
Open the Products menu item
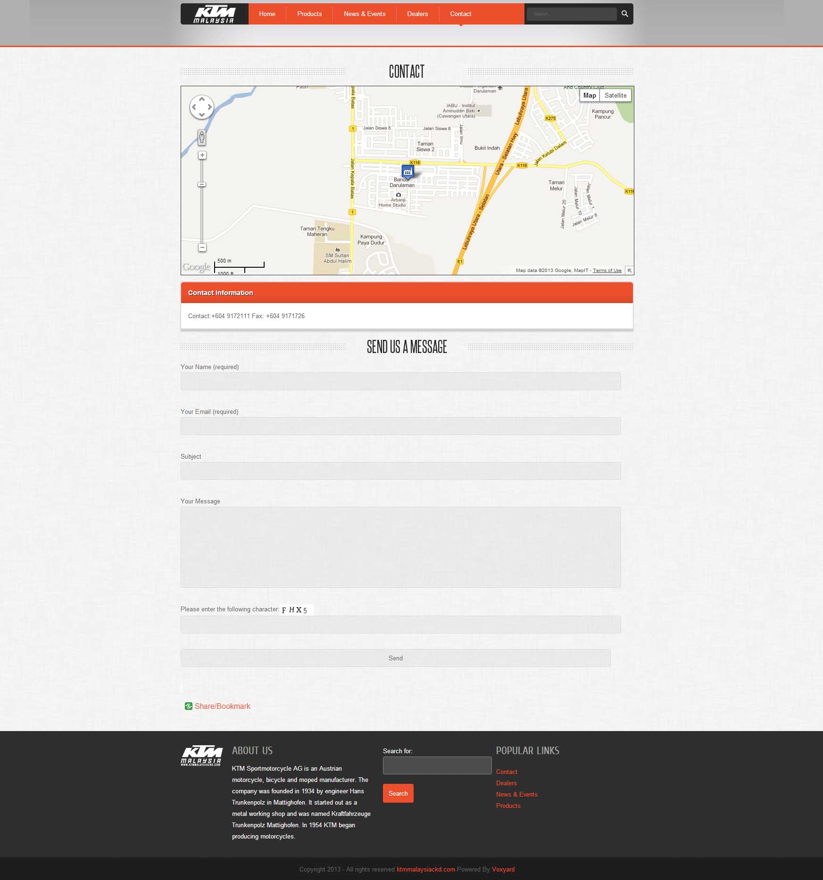click(309, 14)
